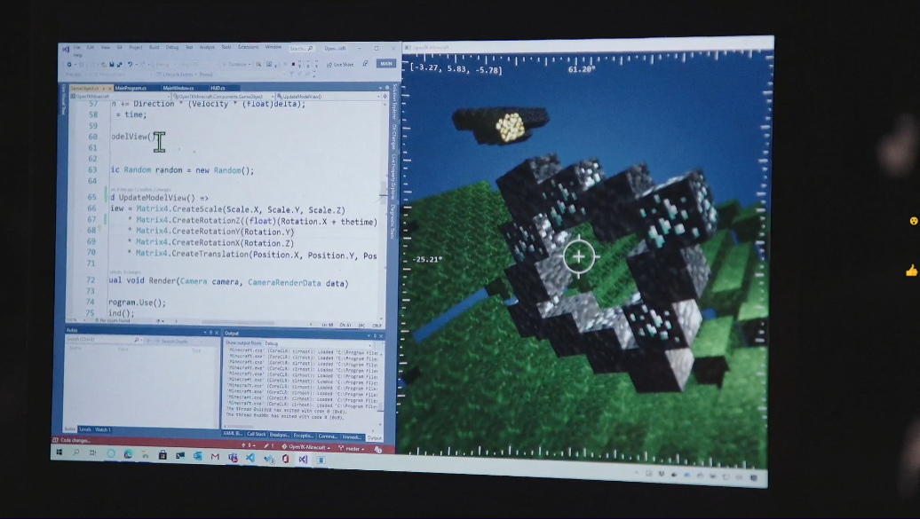Click the Live Property Explorer side tab
This screenshot has height=519, width=920.
pyautogui.click(x=393, y=177)
